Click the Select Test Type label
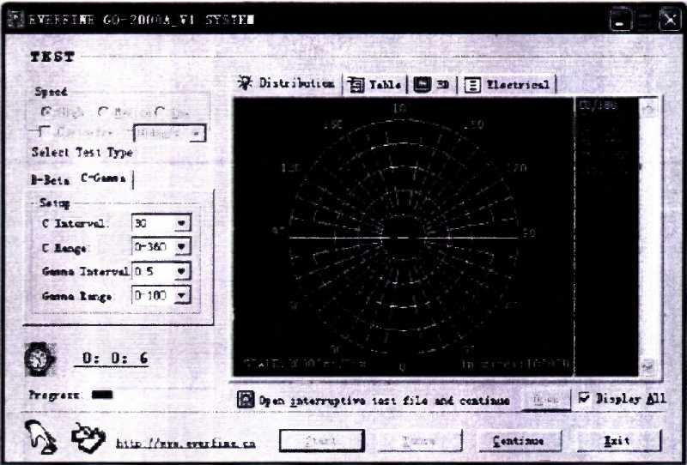The height and width of the screenshot is (465, 687). coord(82,153)
